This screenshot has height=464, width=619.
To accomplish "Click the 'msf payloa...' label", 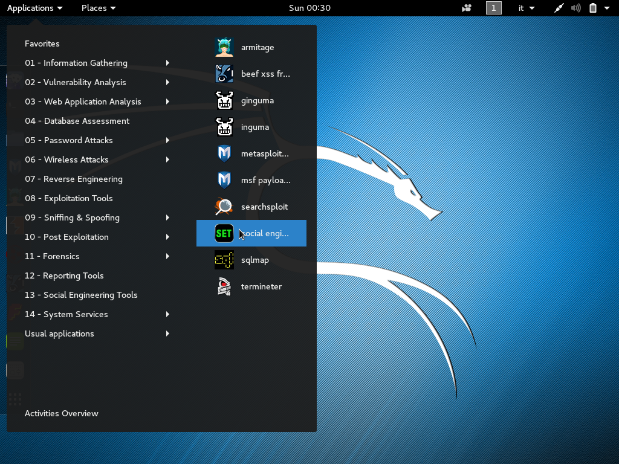I will [x=266, y=180].
